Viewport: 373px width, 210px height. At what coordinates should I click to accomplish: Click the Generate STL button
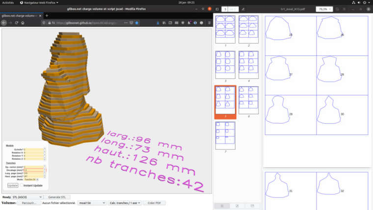(x=57, y=197)
